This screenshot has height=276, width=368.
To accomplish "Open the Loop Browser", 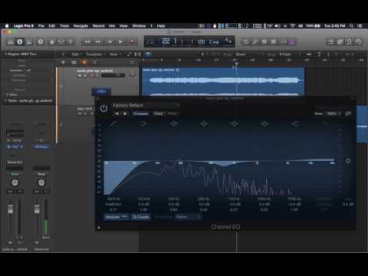I will [x=350, y=41].
